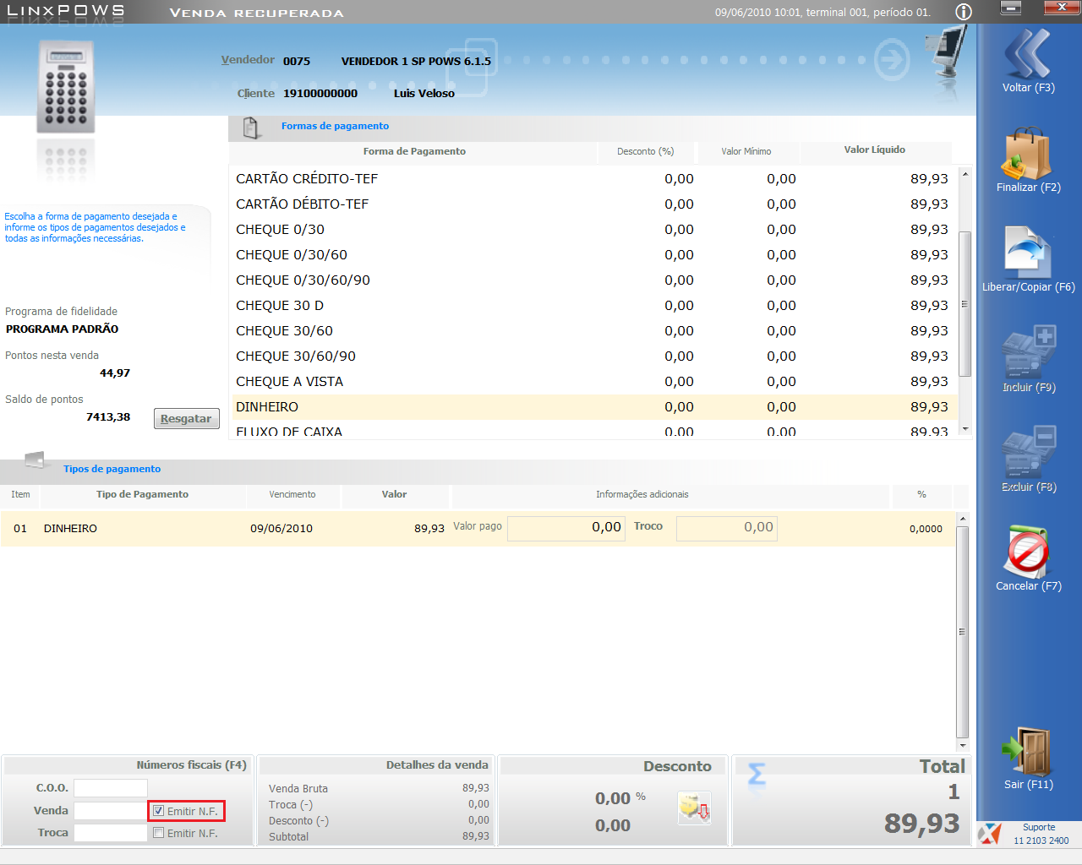Click the discount package icon

(694, 808)
